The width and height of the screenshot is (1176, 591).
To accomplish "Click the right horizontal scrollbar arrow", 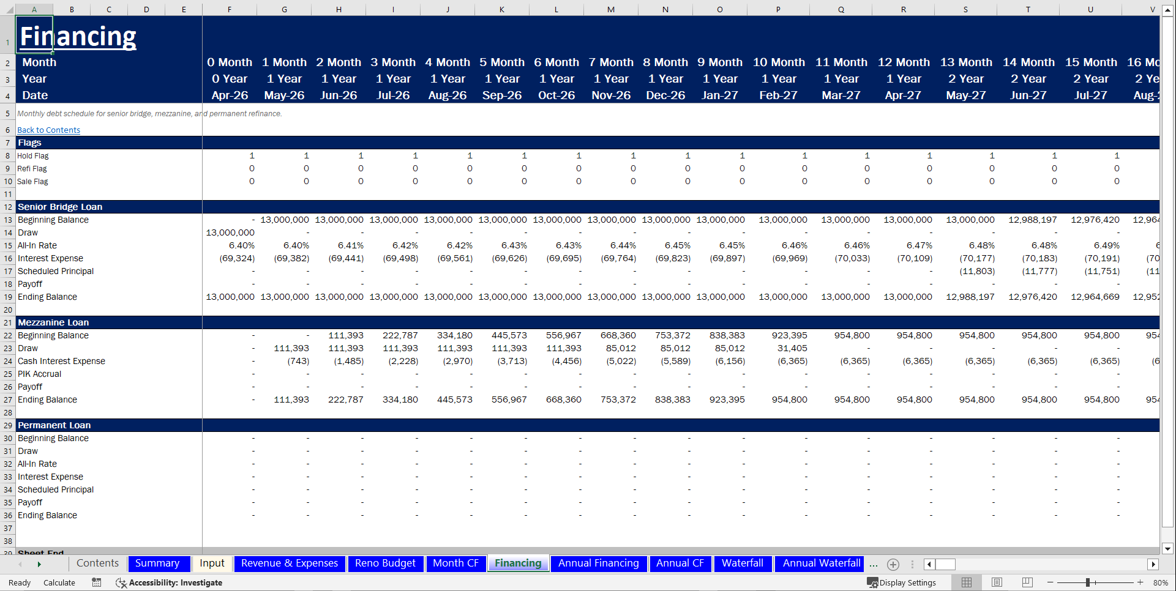I will (x=1153, y=564).
